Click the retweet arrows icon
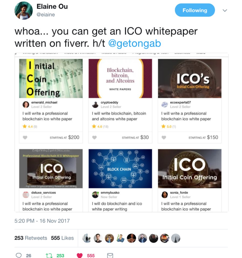This screenshot has width=242, height=258. point(49,256)
